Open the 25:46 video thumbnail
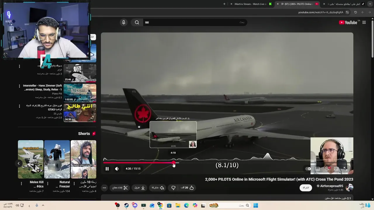 [x=80, y=73]
